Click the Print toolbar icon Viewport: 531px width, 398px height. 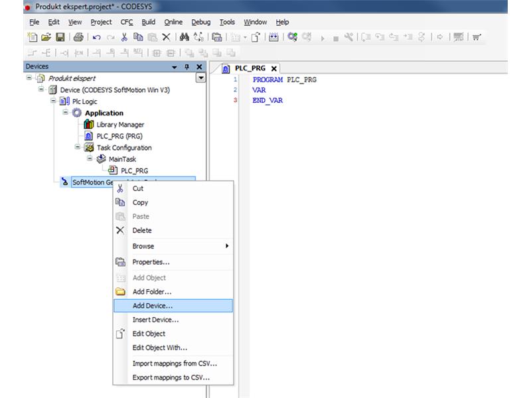click(78, 37)
